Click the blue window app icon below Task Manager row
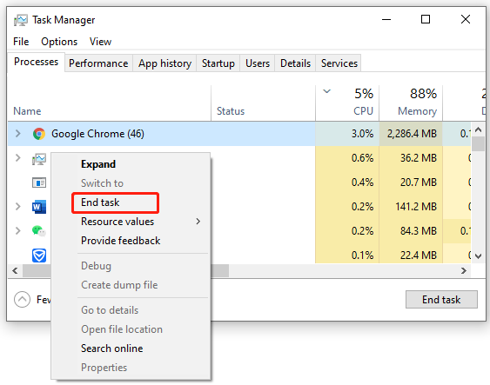Image resolution: width=490 pixels, height=385 pixels. click(39, 183)
